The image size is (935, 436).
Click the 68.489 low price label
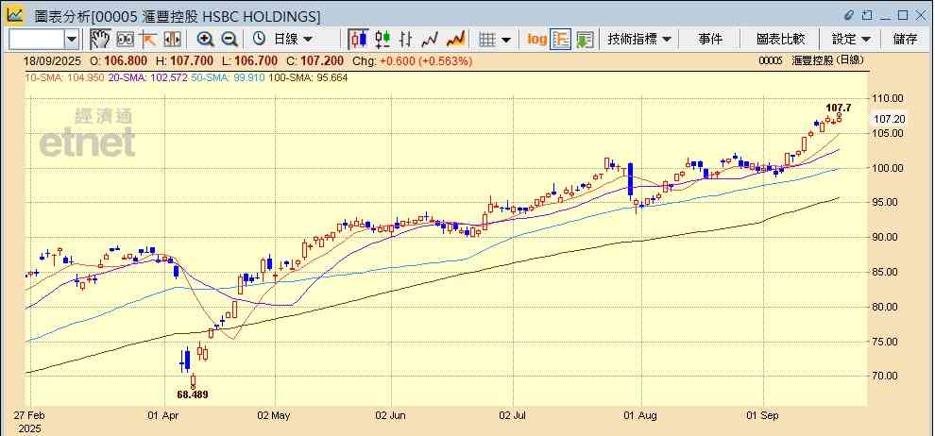192,394
